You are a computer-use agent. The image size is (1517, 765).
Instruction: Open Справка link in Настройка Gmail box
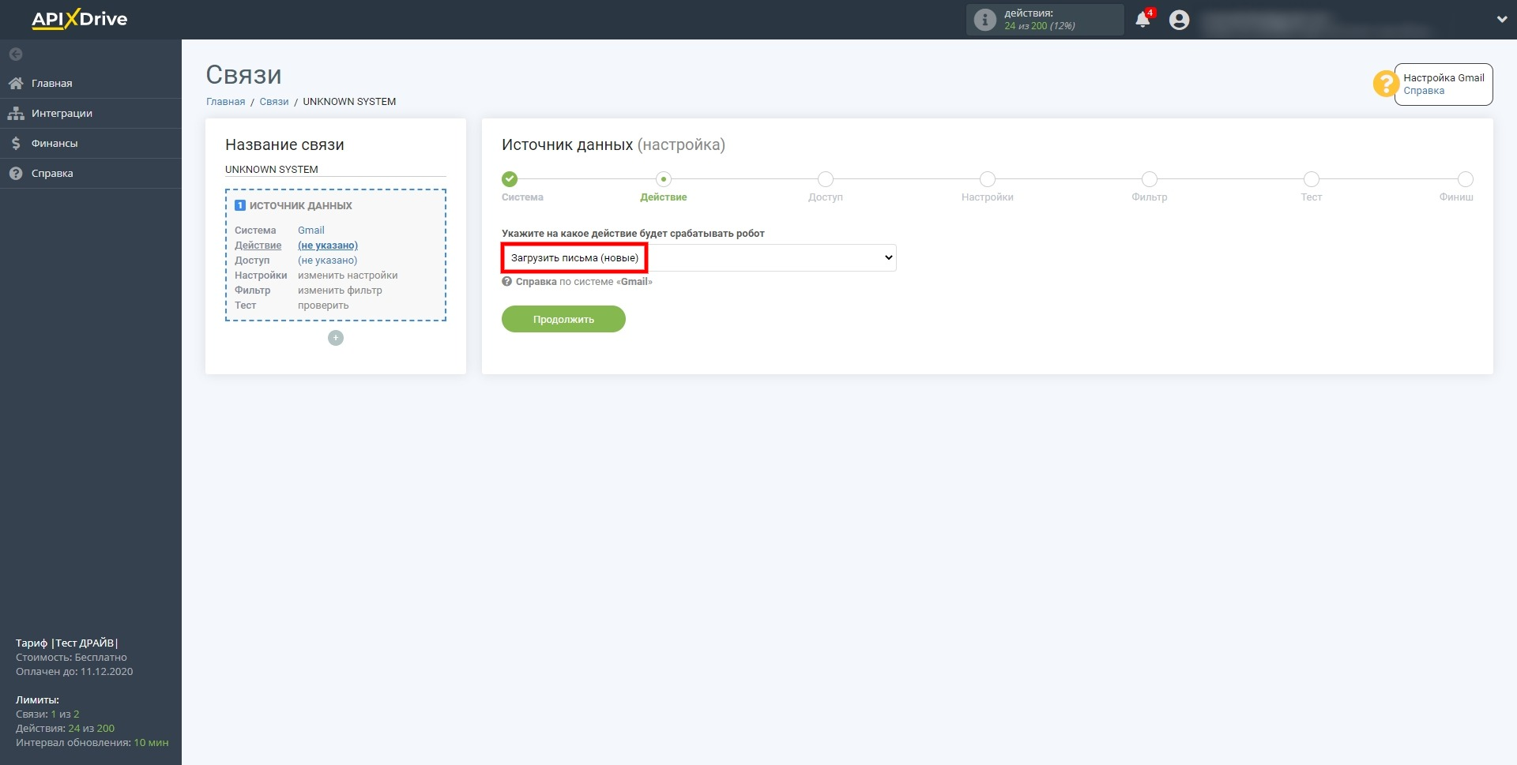pyautogui.click(x=1424, y=91)
